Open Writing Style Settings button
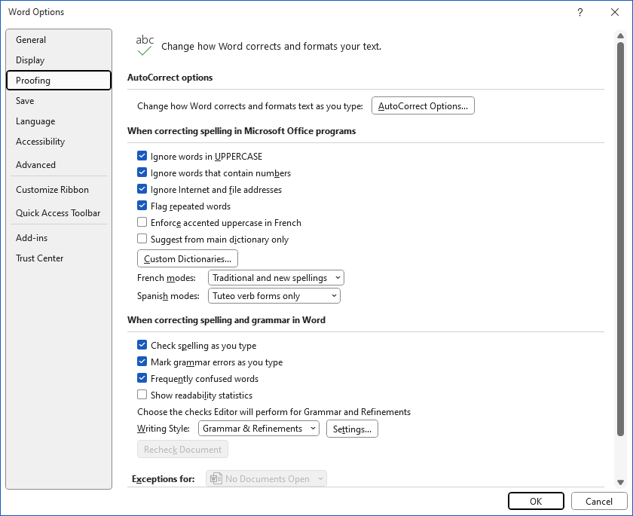 pyautogui.click(x=352, y=429)
